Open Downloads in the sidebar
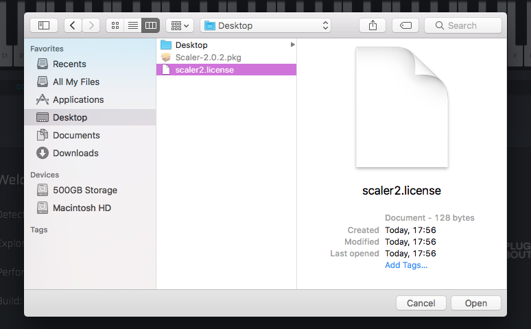 click(90, 153)
